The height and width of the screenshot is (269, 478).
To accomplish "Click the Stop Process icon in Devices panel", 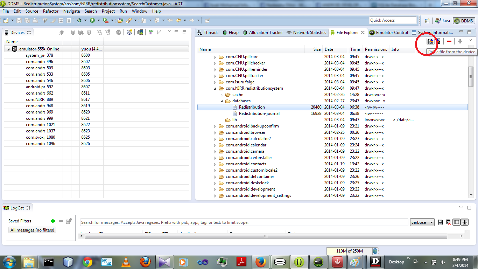I will pos(119,32).
